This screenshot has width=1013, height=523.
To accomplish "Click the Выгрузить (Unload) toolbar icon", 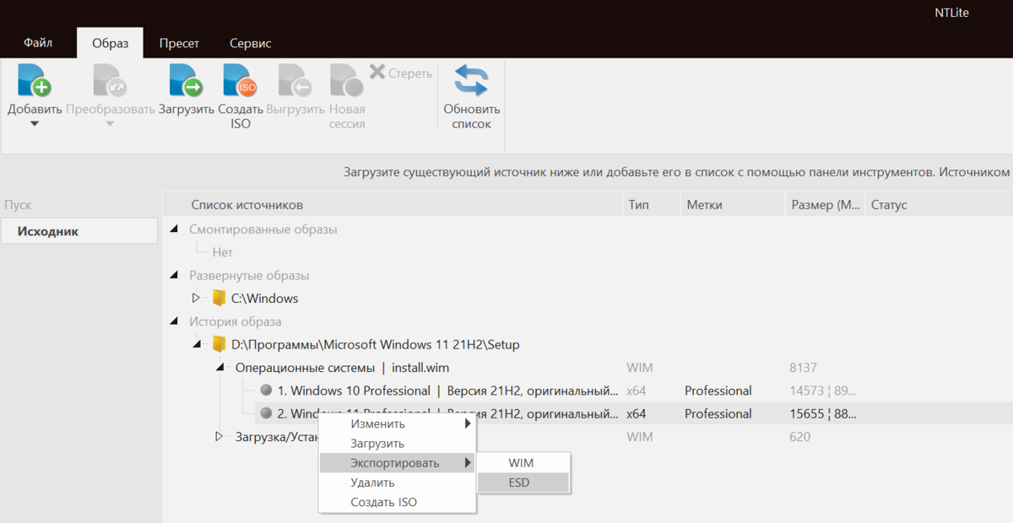I will tap(295, 81).
